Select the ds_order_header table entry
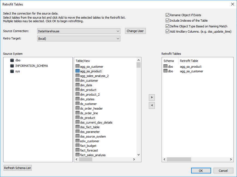 pos(91,109)
